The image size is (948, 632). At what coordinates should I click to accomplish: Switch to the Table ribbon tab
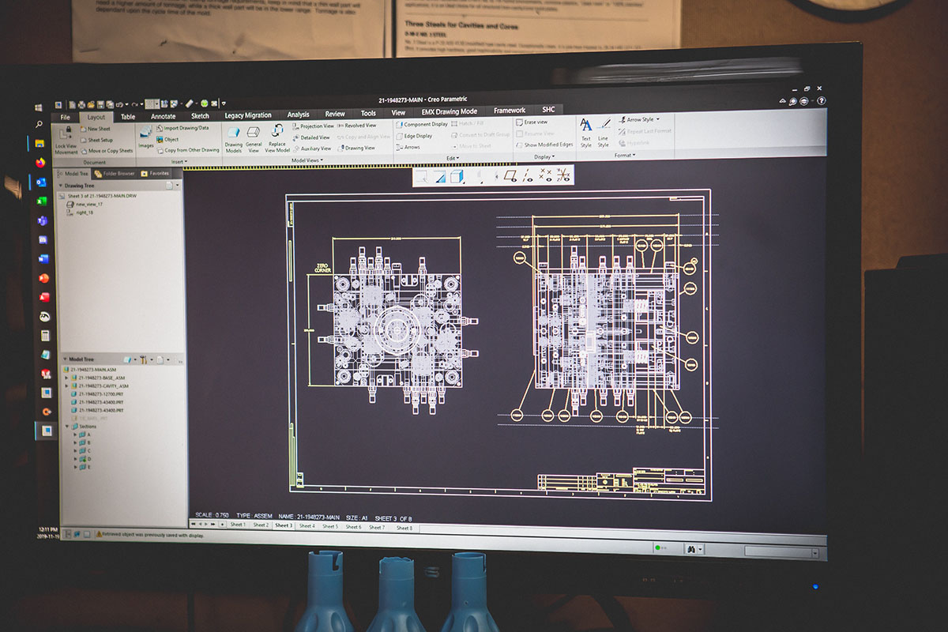(127, 117)
